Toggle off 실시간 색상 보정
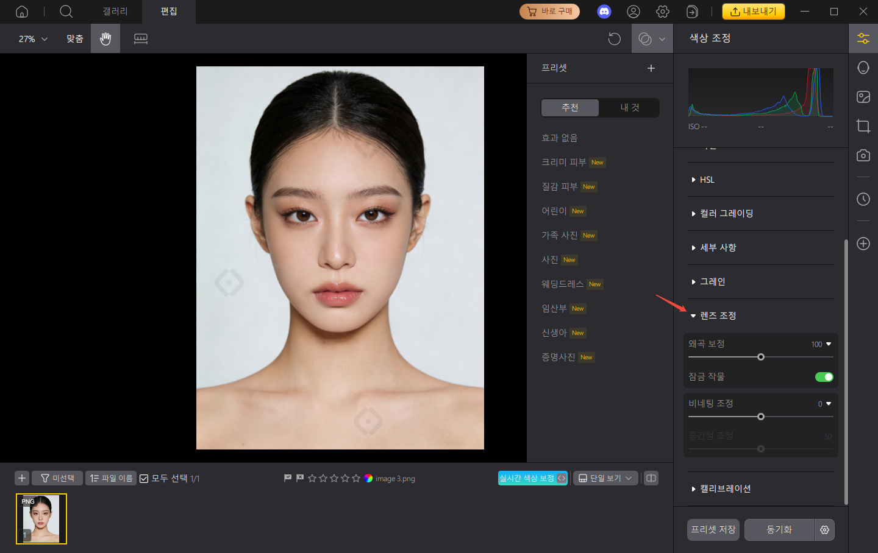The width and height of the screenshot is (878, 553). coord(532,477)
